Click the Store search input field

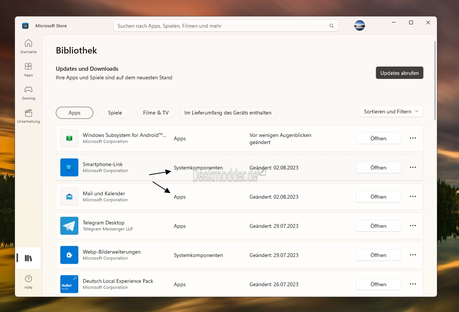(x=226, y=26)
